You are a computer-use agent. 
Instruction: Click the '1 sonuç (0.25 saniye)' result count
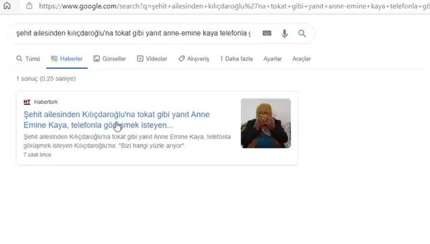pyautogui.click(x=46, y=79)
